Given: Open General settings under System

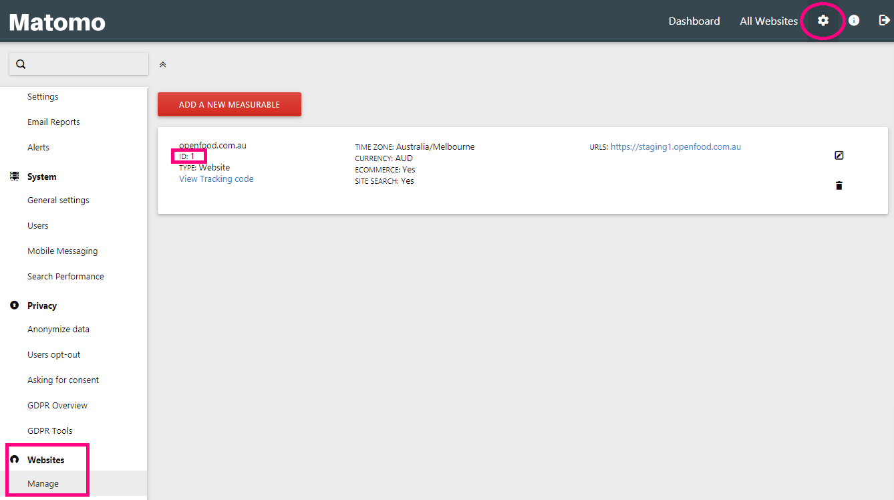Looking at the screenshot, I should (58, 200).
